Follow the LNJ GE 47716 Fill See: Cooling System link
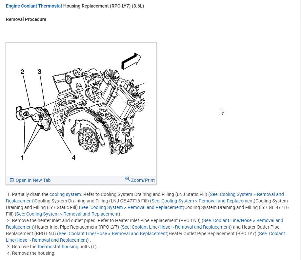This screenshot has width=301, height=260. pos(203,201)
